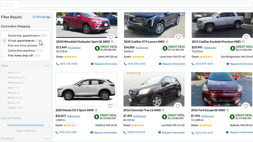
Task: Favorite the 2020 Cadillac XT4 listing heart
Action: point(179,37)
